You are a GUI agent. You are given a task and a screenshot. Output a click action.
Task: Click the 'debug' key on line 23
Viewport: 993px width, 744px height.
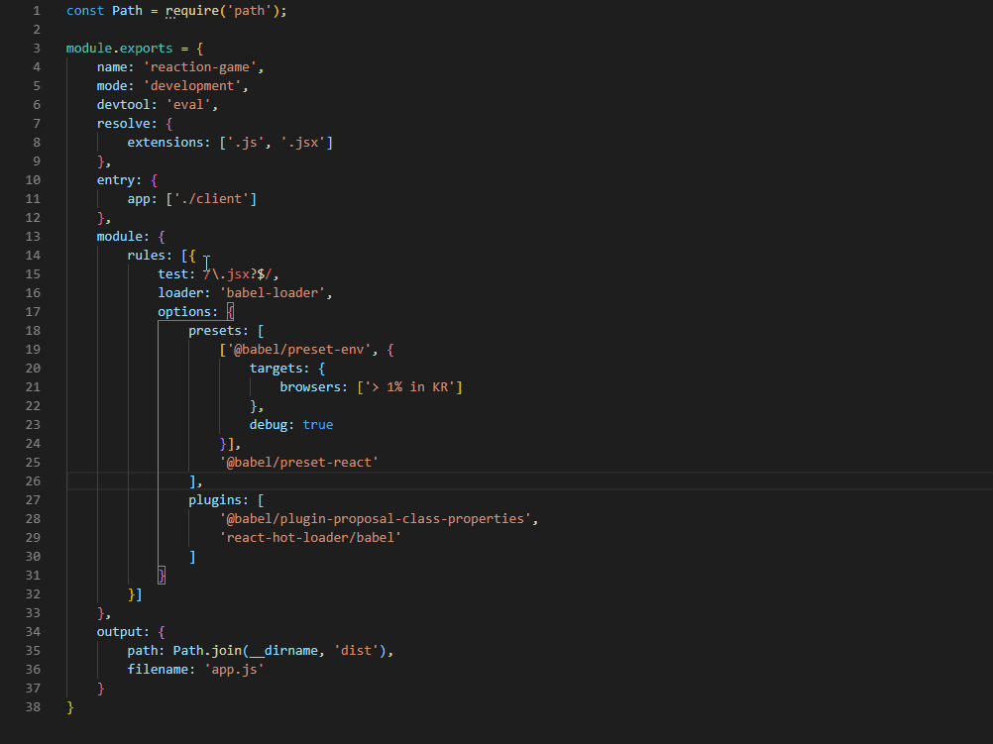[x=269, y=425]
